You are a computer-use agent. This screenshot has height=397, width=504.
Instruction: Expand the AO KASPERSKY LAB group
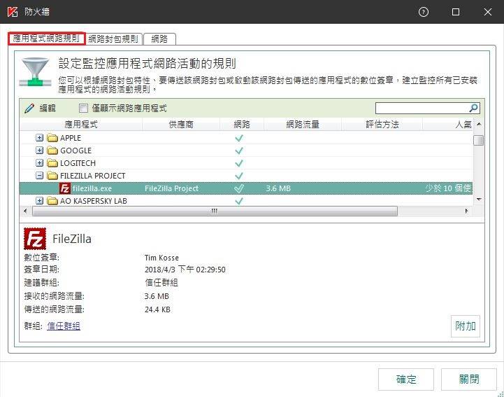(40, 201)
